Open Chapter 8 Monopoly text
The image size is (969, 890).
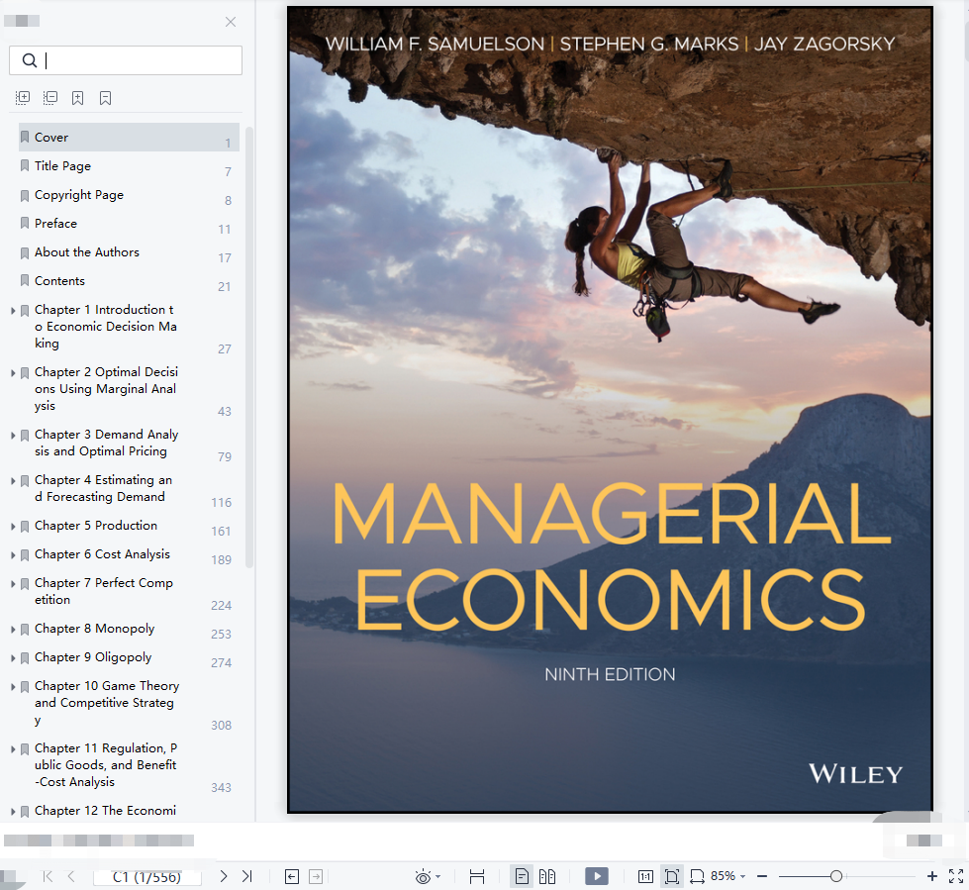[95, 629]
